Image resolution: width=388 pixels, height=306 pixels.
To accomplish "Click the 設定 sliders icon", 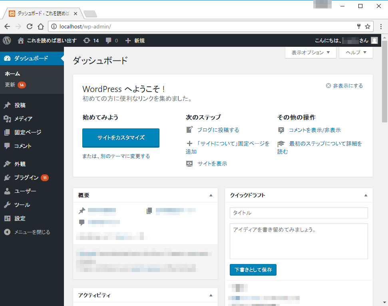I will pos(7,218).
